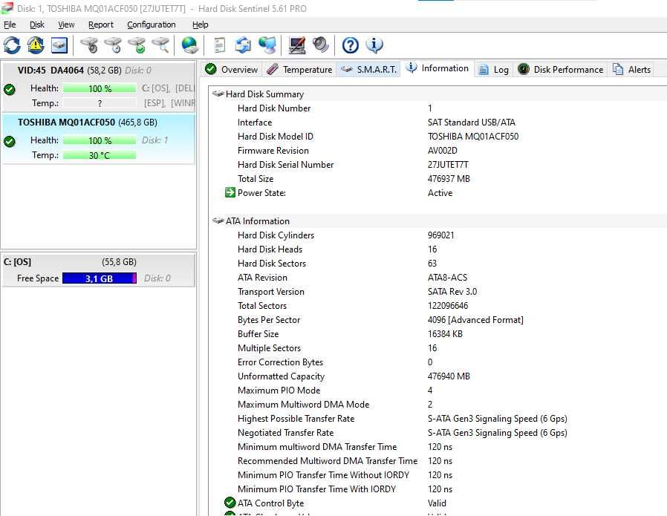Click the send report envelope arrows icon
Image resolution: width=667 pixels, height=516 pixels.
tap(244, 45)
